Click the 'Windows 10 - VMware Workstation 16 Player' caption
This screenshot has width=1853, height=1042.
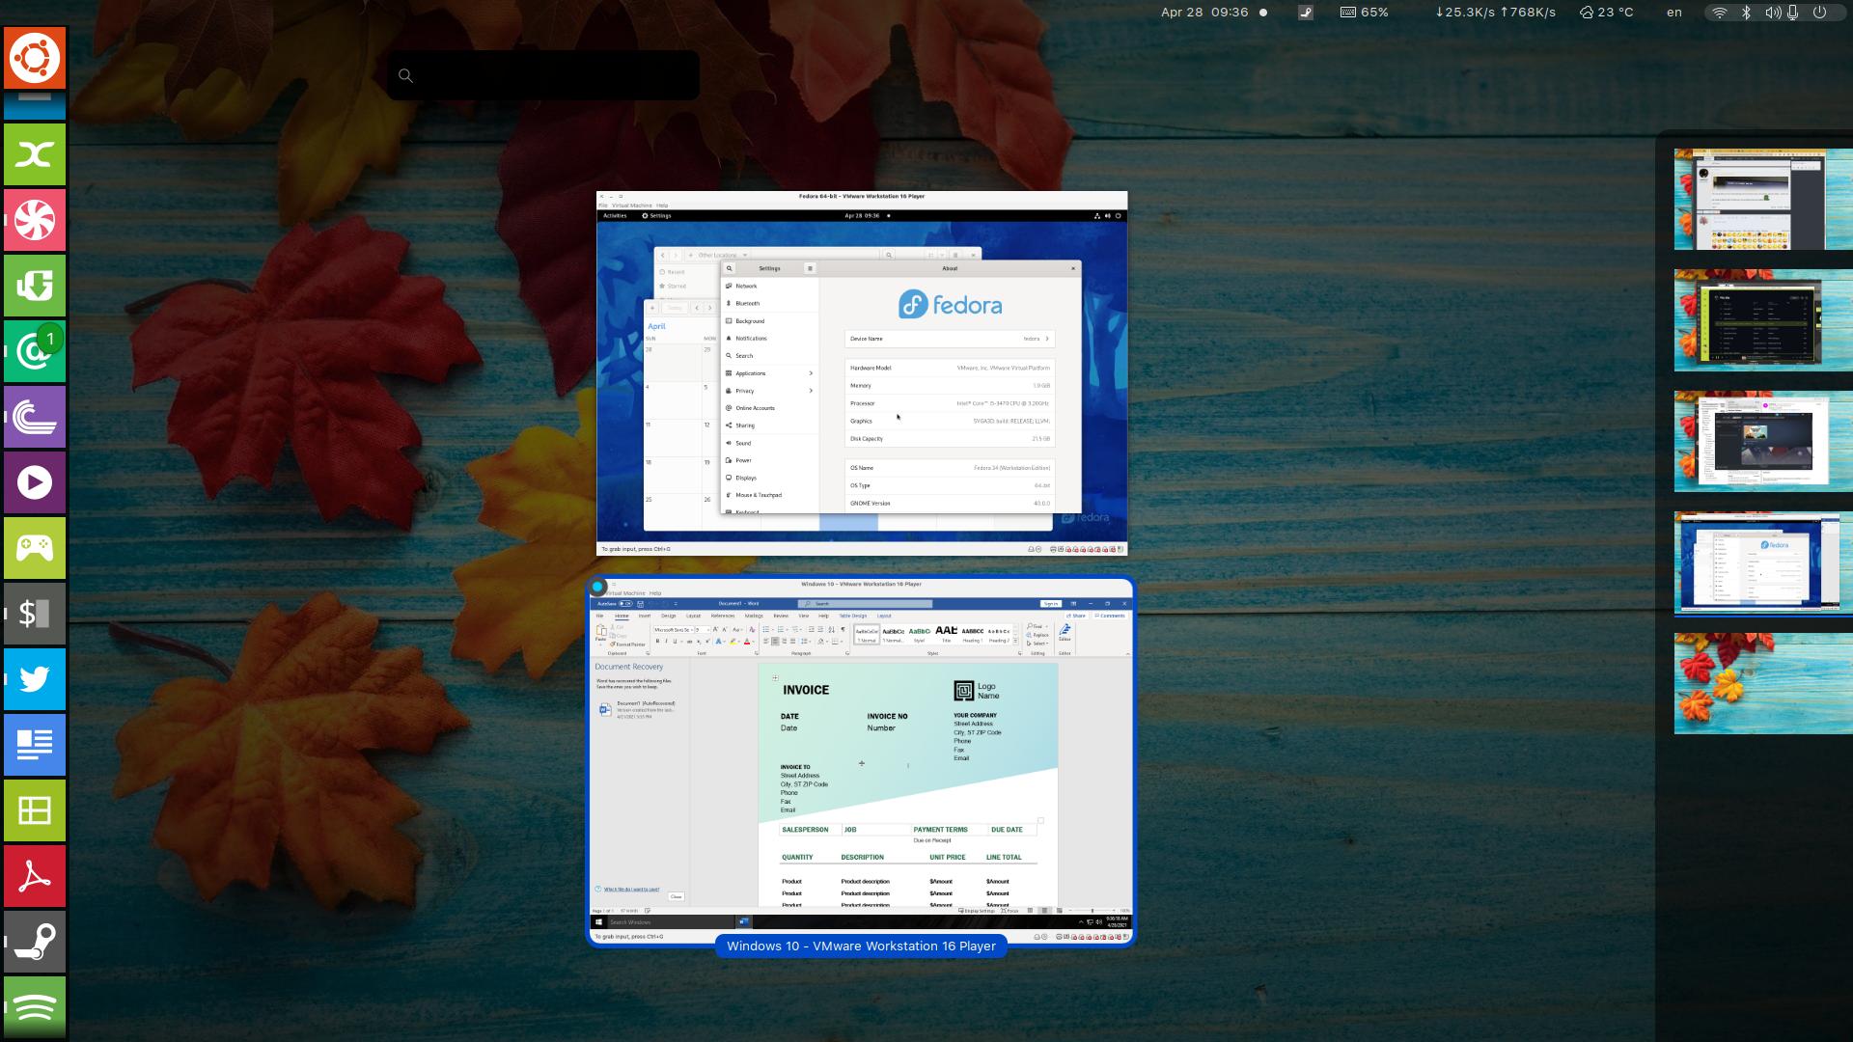click(x=861, y=946)
